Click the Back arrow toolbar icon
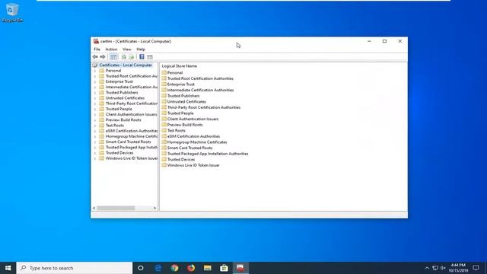 [x=95, y=57]
